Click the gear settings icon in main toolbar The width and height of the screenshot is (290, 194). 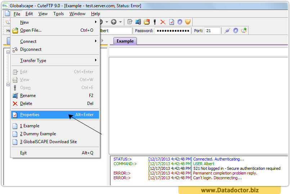180,22
